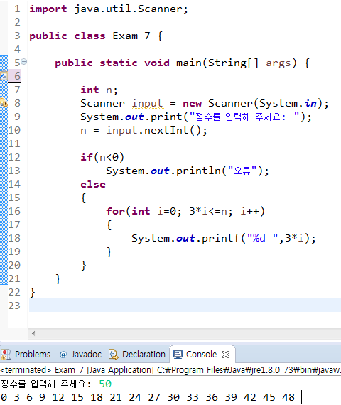Open the Problems tab
The image size is (341, 405).
(33, 354)
